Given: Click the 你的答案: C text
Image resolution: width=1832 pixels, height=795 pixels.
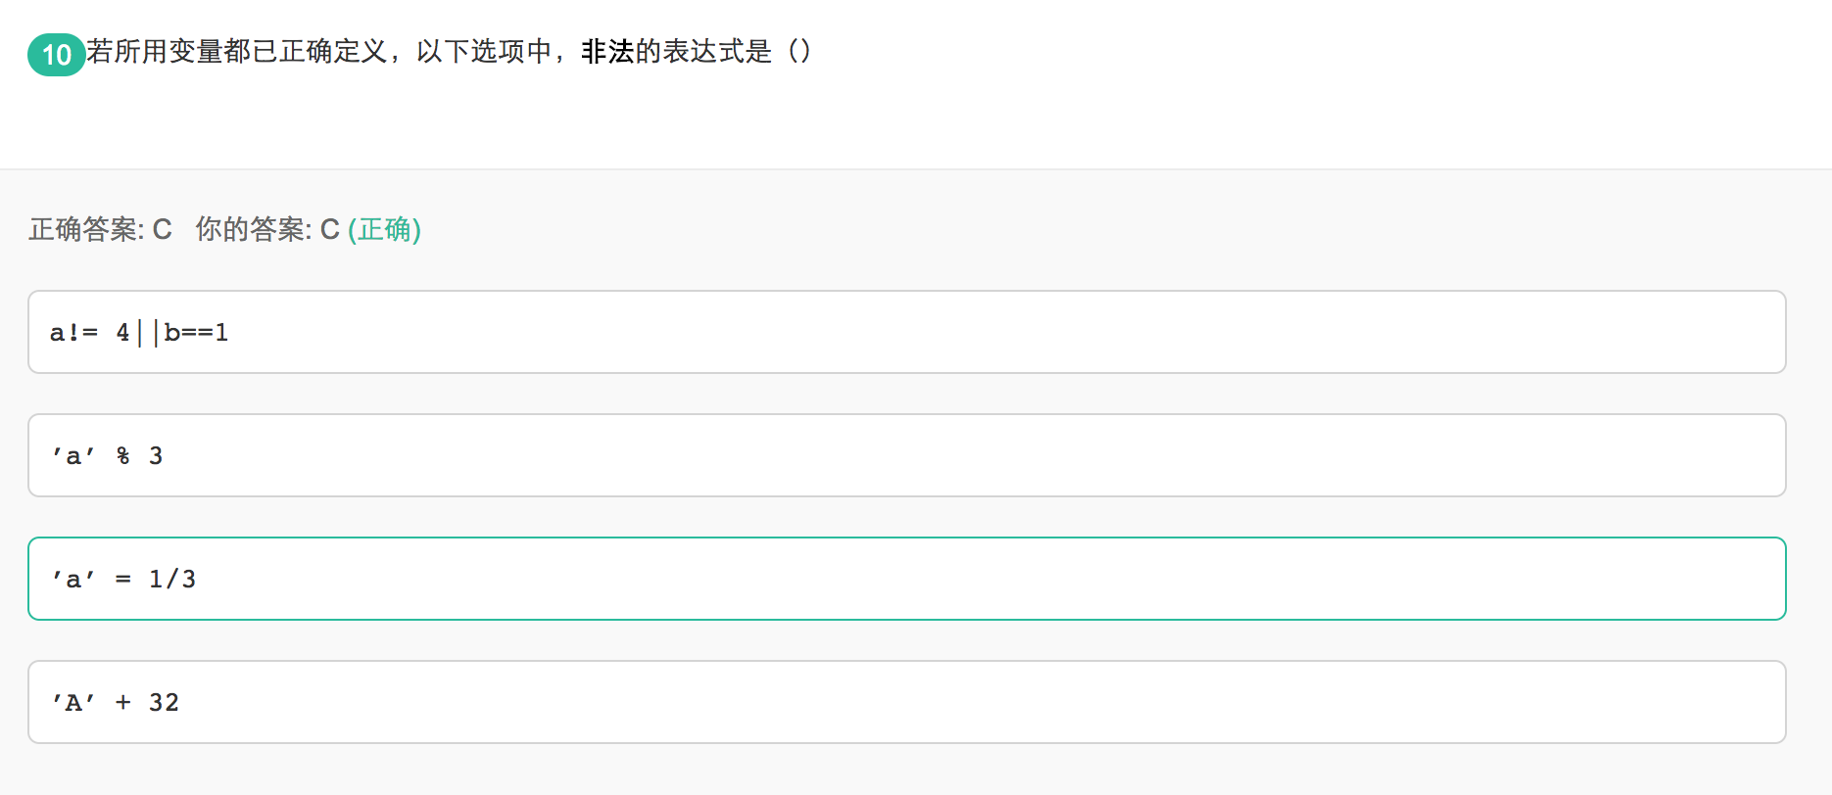Looking at the screenshot, I should coord(266,229).
